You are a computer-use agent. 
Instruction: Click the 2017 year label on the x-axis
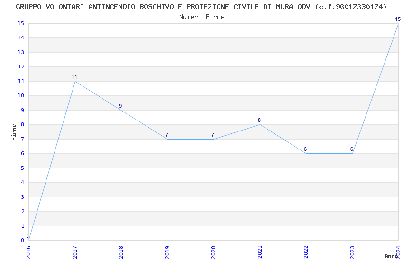[75, 252]
